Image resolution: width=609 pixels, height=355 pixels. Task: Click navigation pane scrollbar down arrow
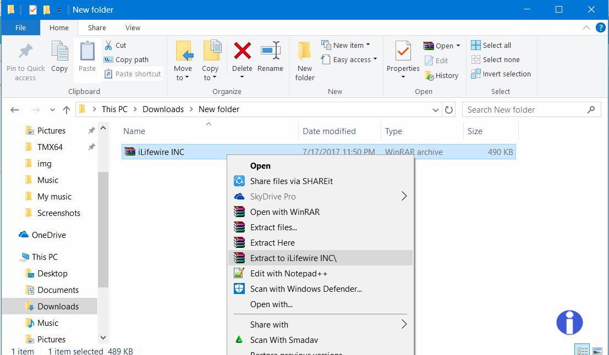[103, 337]
